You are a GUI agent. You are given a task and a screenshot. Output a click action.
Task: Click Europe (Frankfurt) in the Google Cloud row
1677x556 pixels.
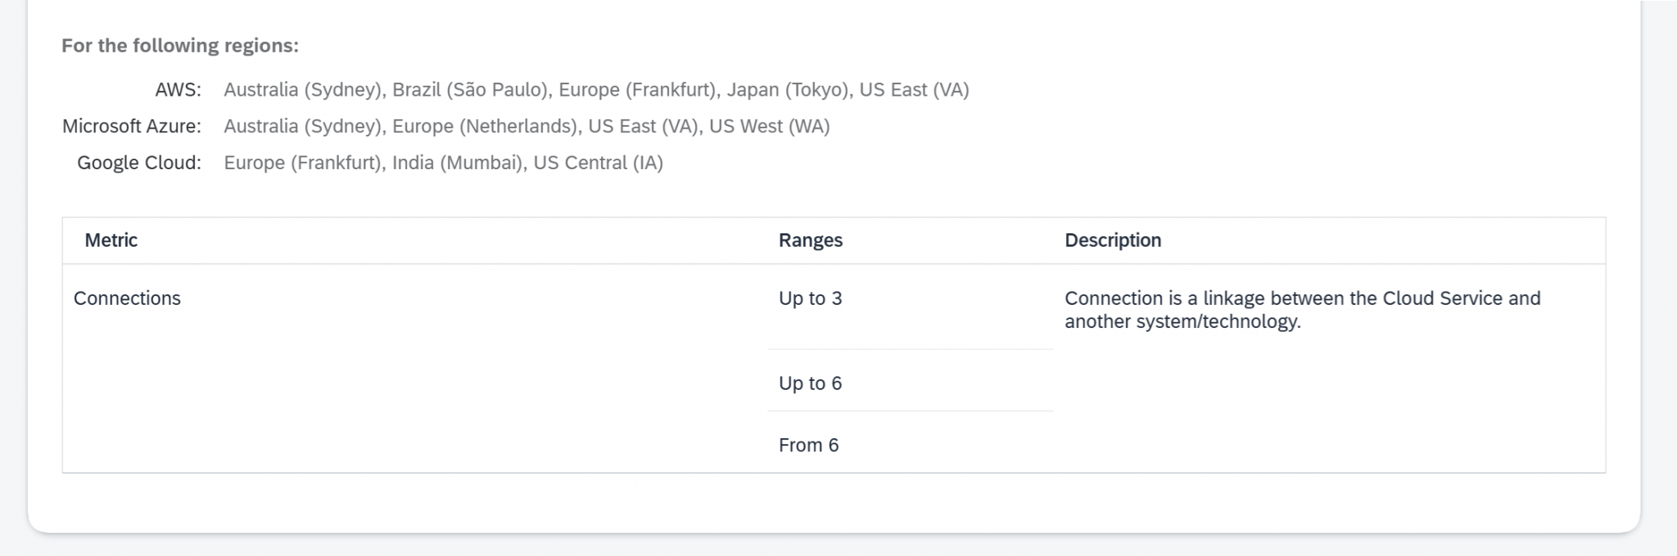click(303, 163)
